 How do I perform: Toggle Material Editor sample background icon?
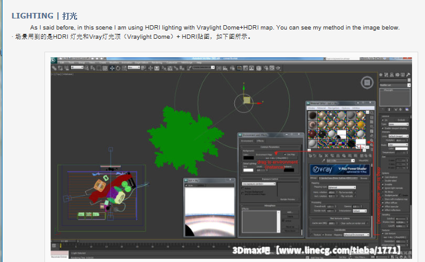point(371,122)
